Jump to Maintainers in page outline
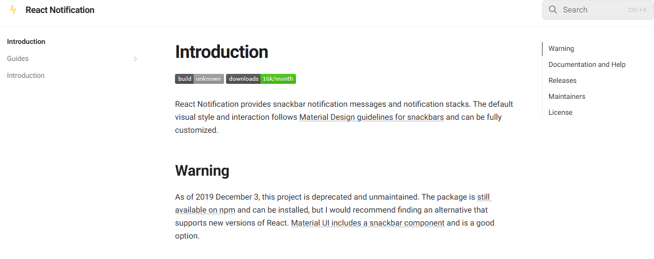Screen dimensions: 654x259 [x=566, y=96]
